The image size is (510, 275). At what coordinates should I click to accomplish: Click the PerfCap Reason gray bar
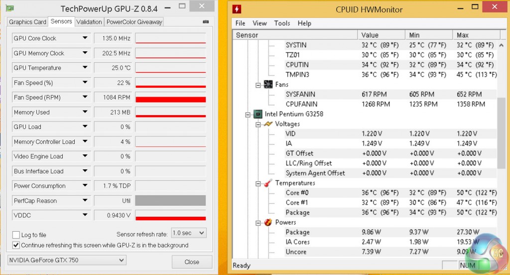tap(170, 200)
